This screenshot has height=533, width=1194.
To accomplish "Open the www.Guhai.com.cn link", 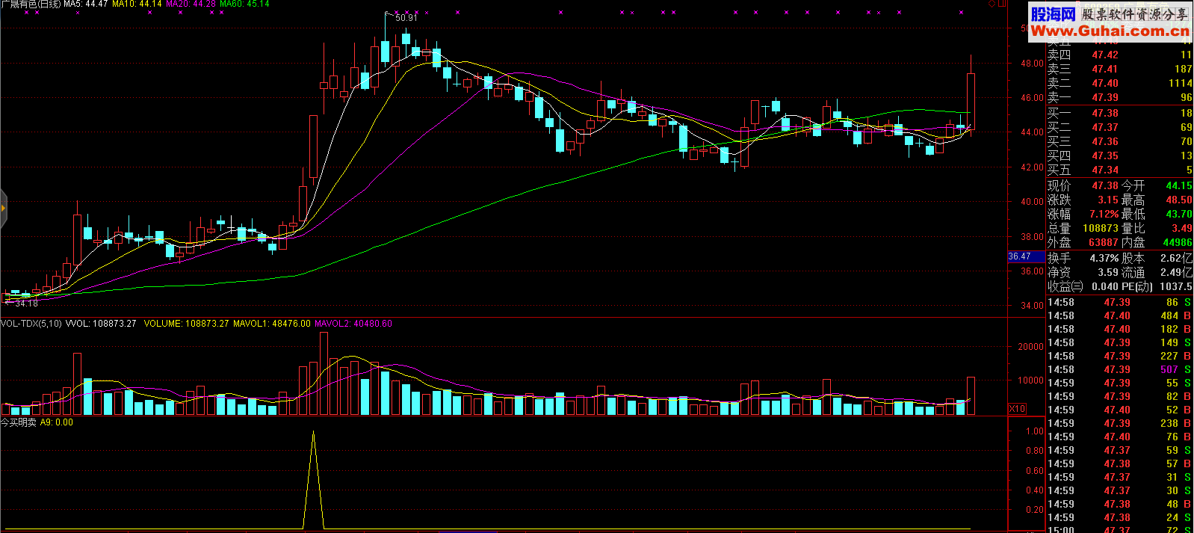I will coord(1110,31).
